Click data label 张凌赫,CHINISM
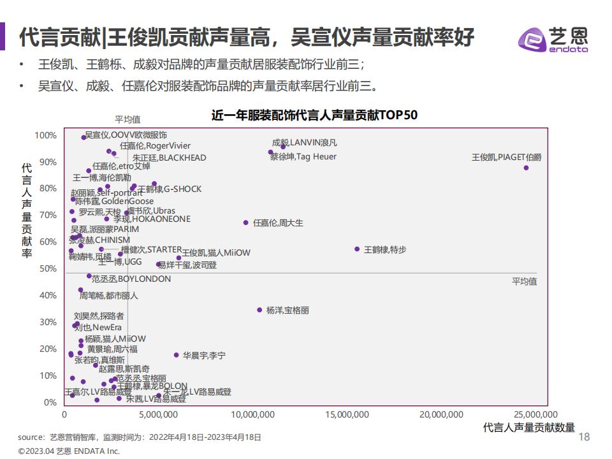The image size is (612, 459). [x=99, y=240]
